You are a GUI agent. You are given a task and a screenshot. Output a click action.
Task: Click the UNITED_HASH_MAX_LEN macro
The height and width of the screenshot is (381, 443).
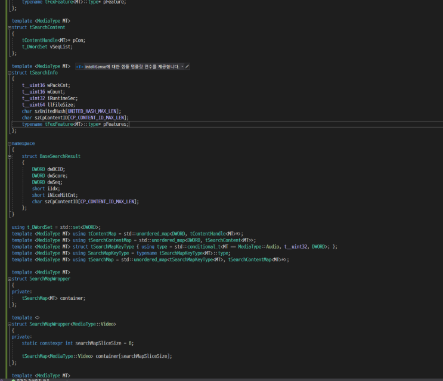click(92, 111)
